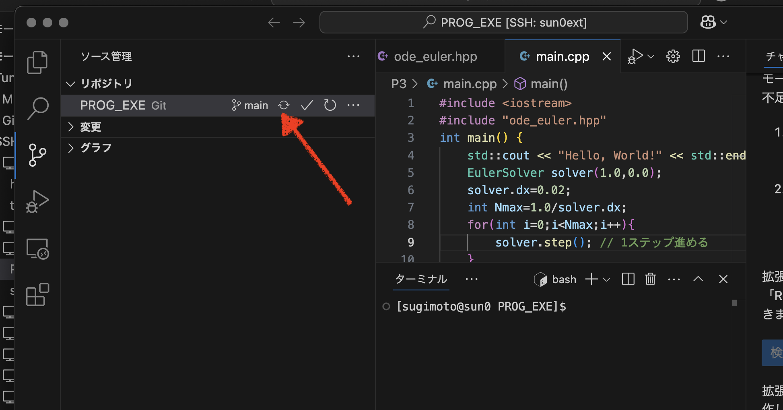This screenshot has height=410, width=783.
Task: Select the ターミナル panel tab
Action: pyautogui.click(x=421, y=279)
